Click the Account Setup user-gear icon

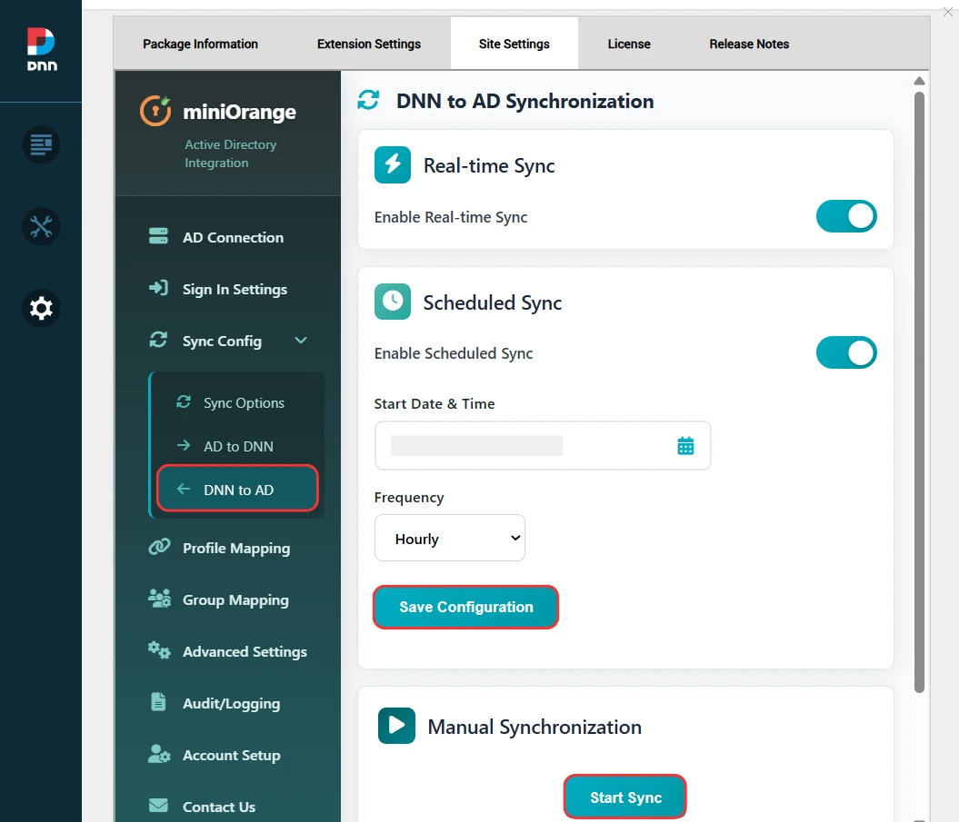[x=159, y=754]
